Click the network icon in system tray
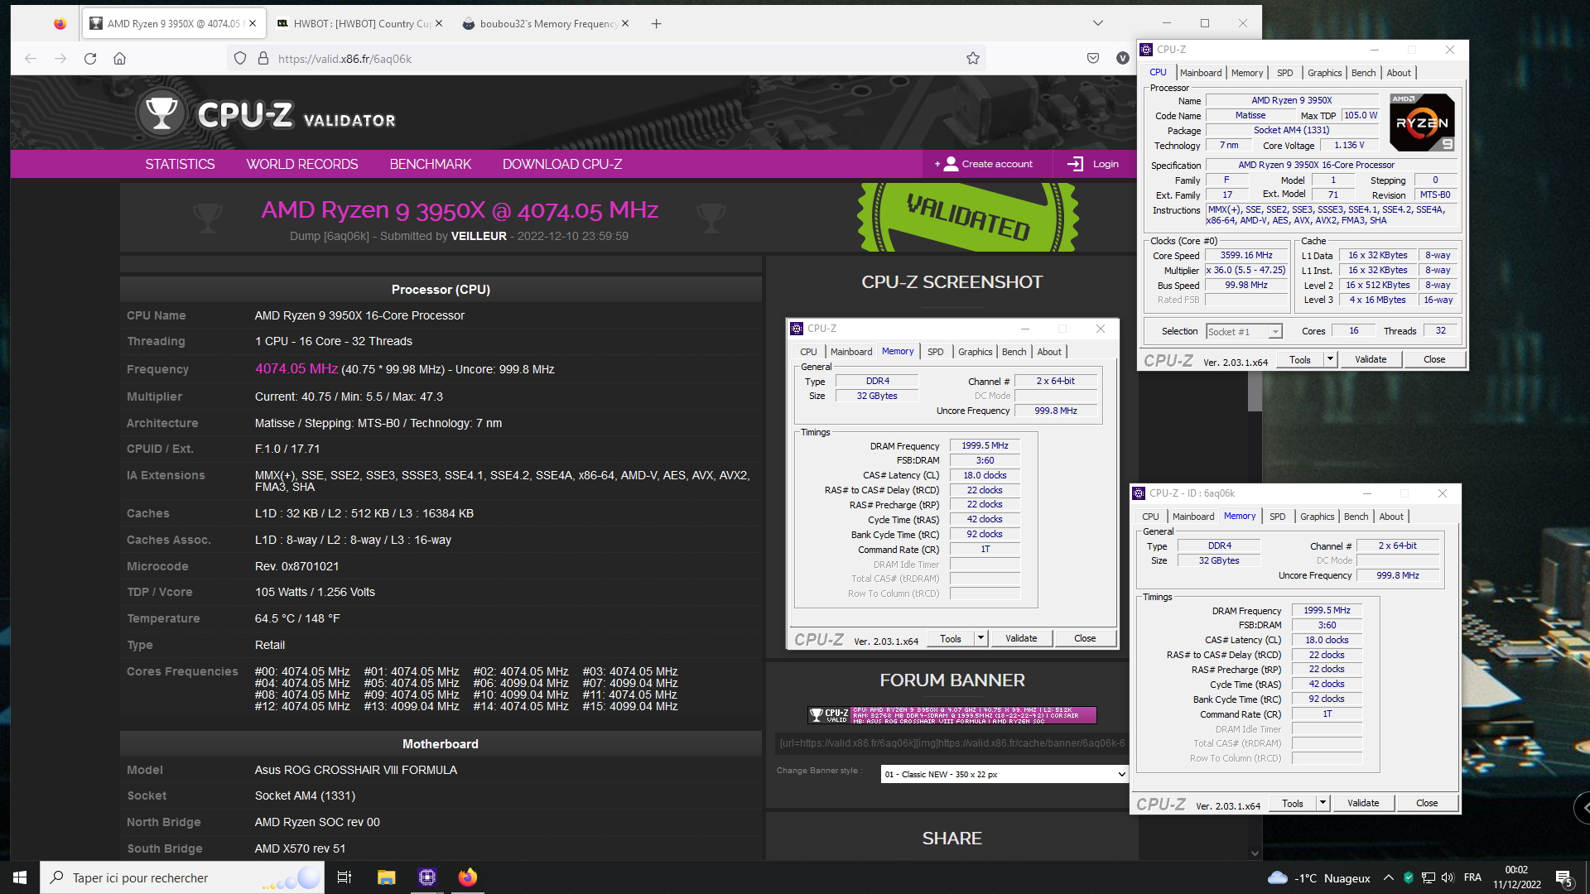Image resolution: width=1590 pixels, height=894 pixels. pyautogui.click(x=1428, y=877)
